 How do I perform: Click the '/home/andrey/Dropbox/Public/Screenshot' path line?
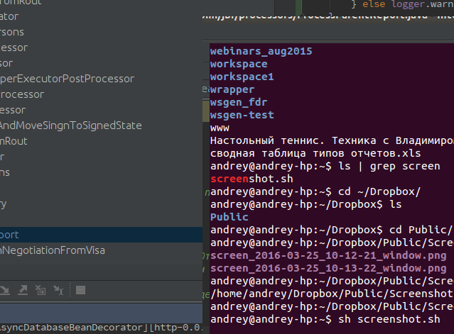[x=332, y=294]
